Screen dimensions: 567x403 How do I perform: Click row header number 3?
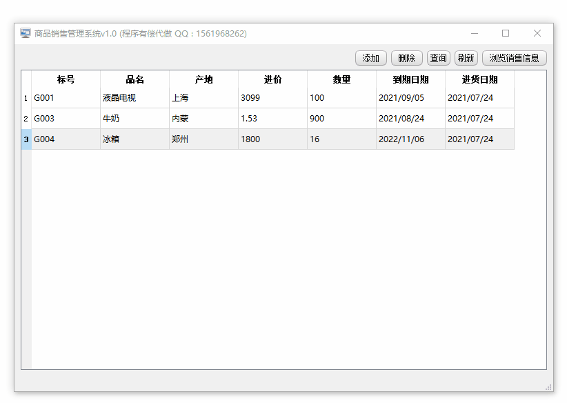click(x=26, y=139)
